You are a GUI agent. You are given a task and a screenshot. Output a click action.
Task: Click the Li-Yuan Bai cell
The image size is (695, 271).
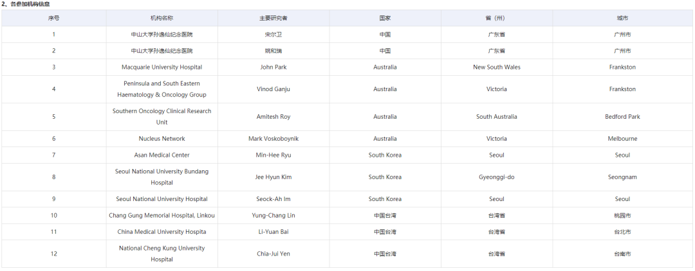click(273, 232)
